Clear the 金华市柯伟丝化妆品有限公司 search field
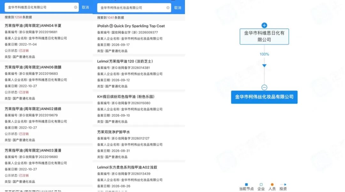Image resolution: width=345 pixels, height=192 pixels. tap(168, 8)
